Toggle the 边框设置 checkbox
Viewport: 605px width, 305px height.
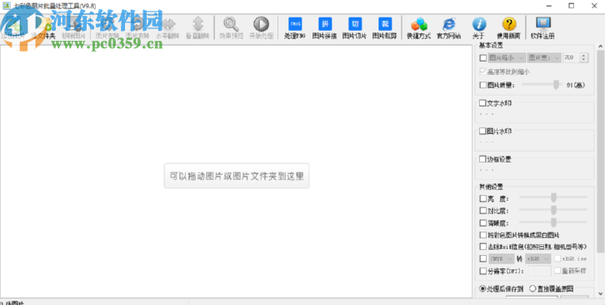pos(482,159)
